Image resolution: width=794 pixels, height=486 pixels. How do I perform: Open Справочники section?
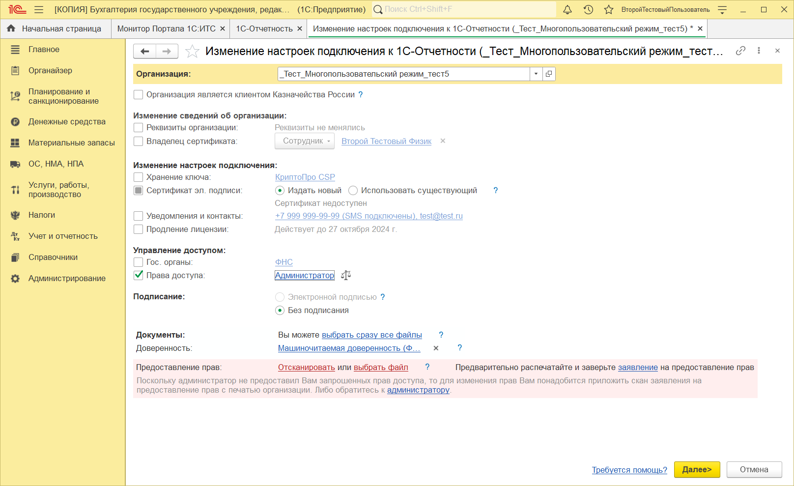(63, 257)
